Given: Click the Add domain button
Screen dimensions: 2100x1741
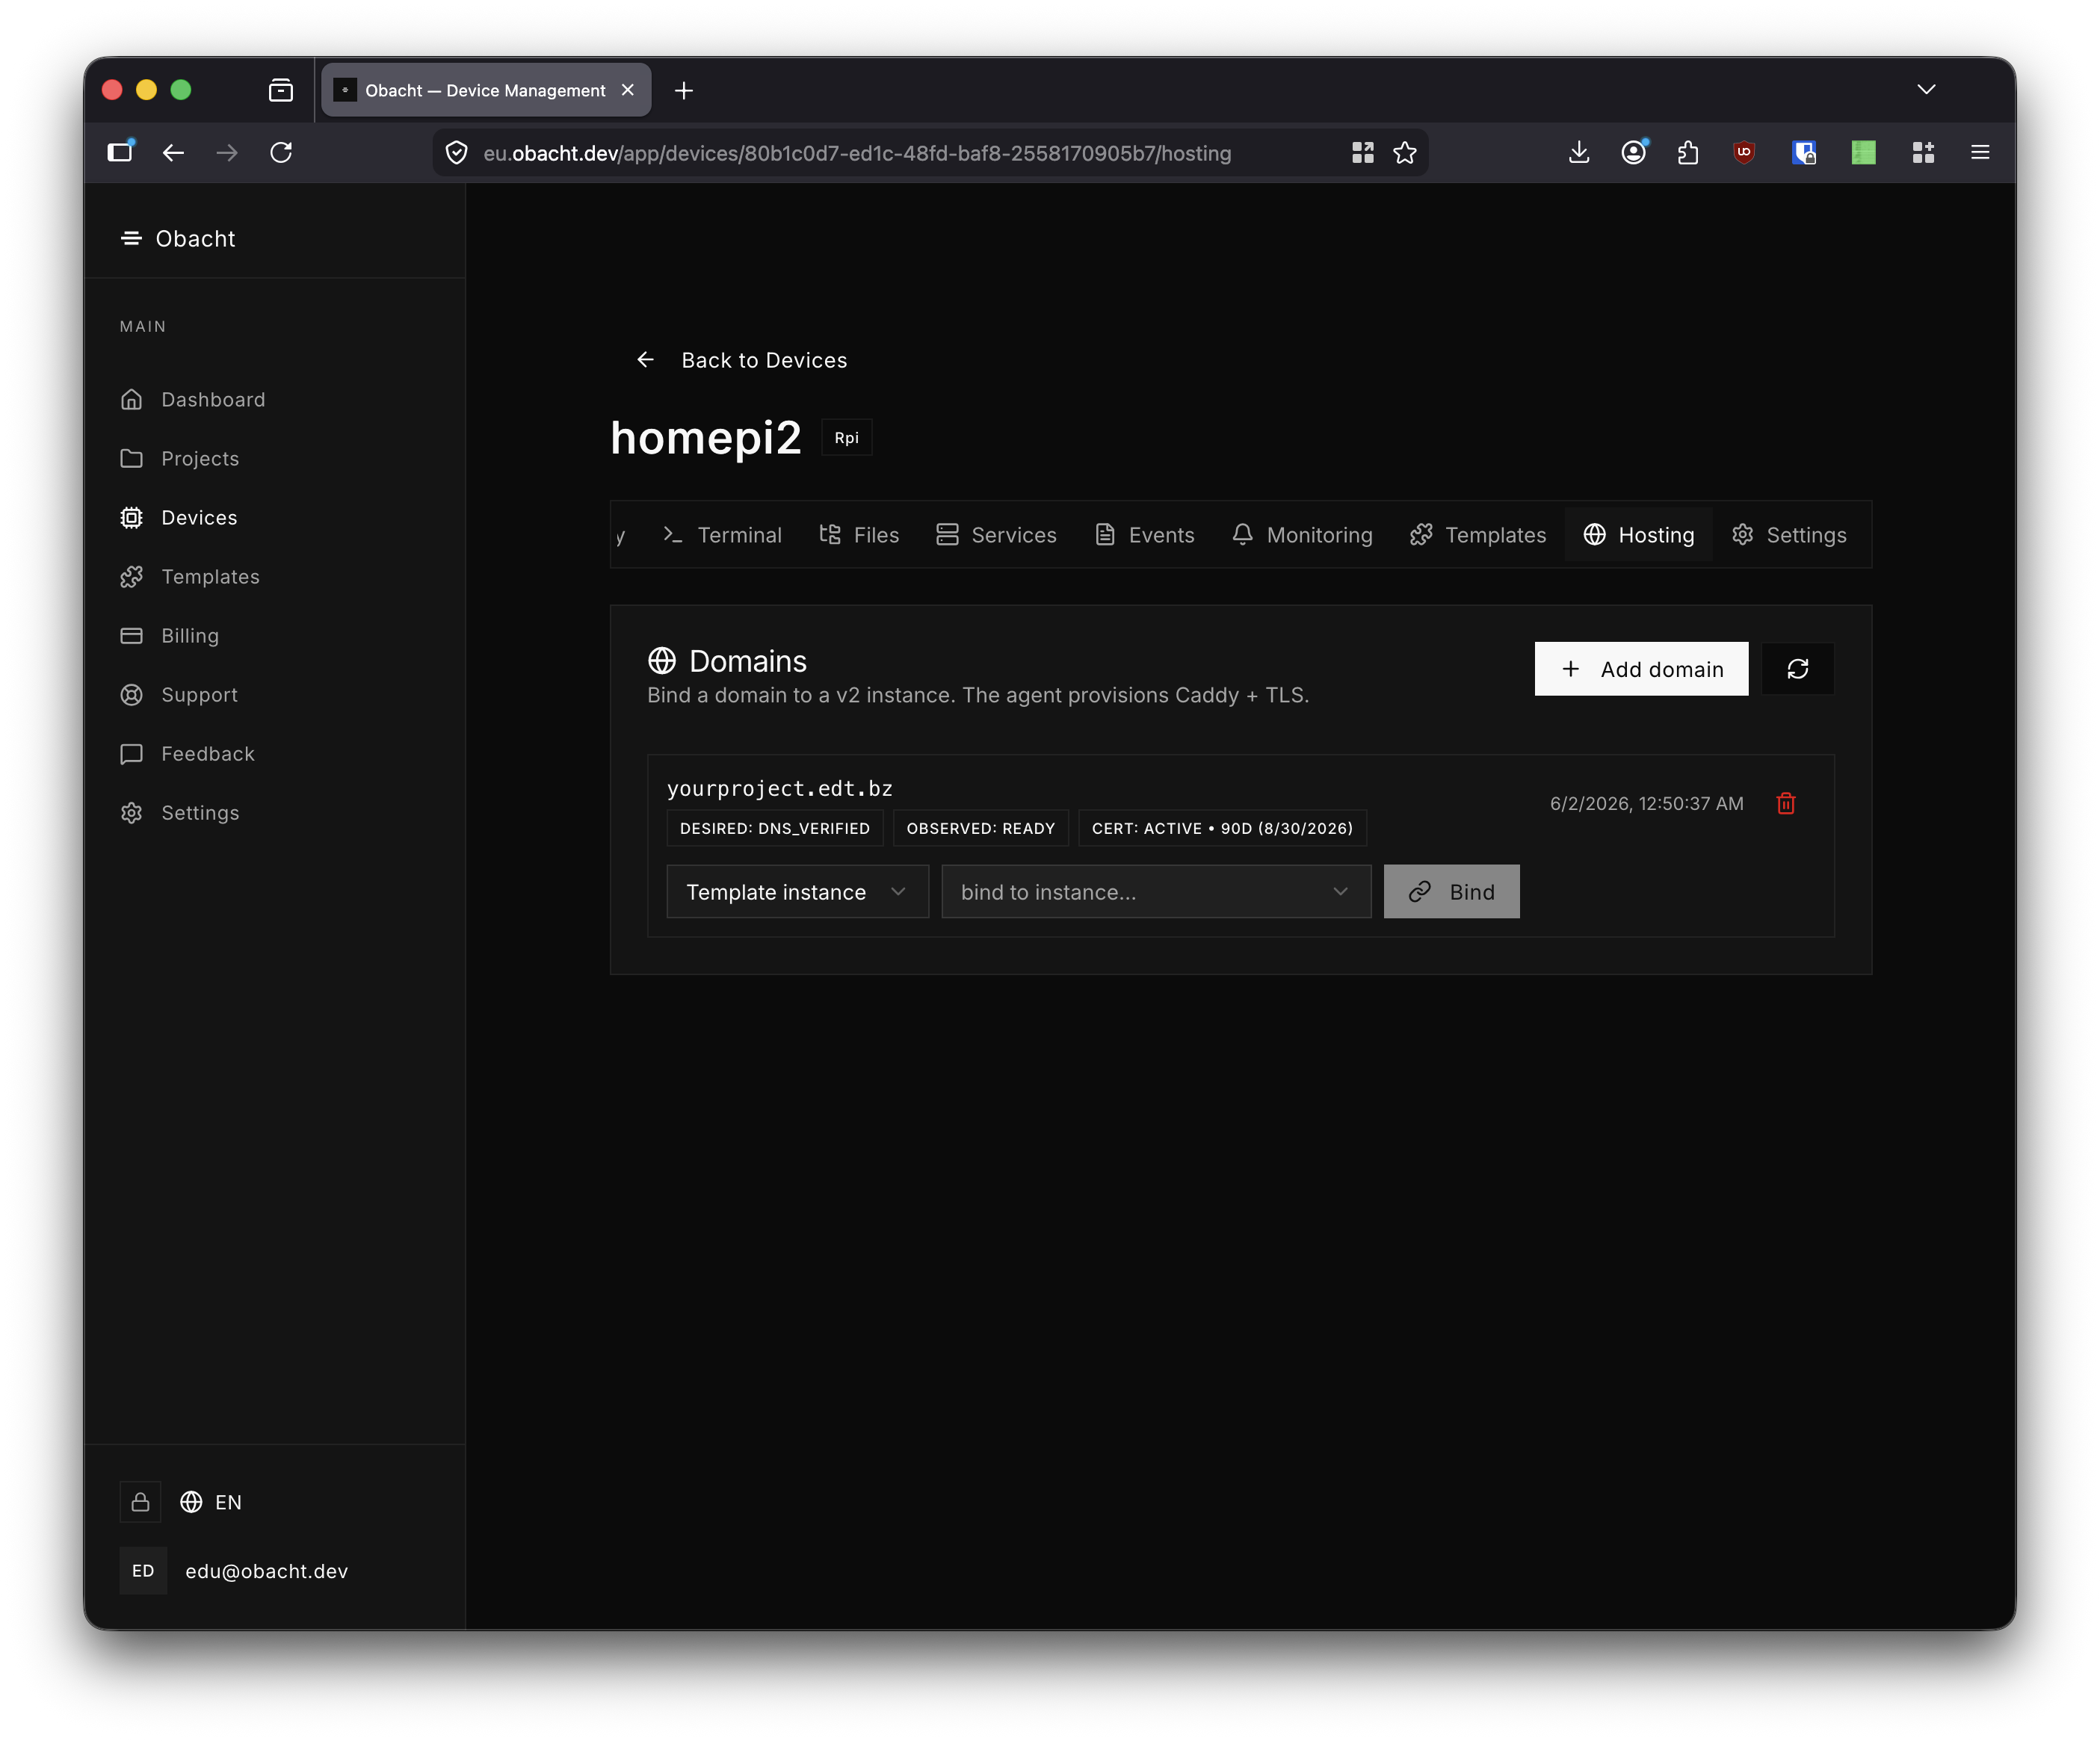Looking at the screenshot, I should coord(1641,669).
